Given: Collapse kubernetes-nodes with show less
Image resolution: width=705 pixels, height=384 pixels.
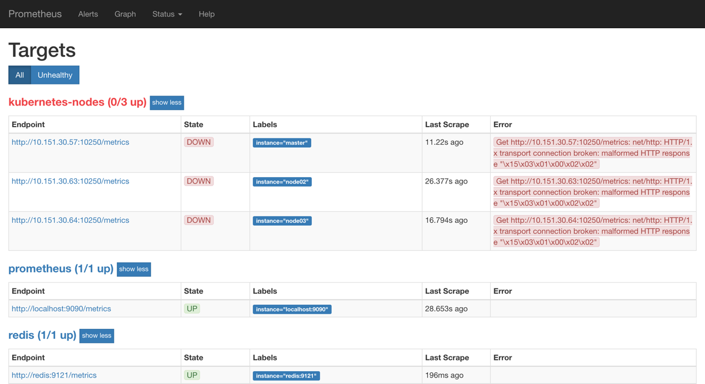Looking at the screenshot, I should pos(167,103).
